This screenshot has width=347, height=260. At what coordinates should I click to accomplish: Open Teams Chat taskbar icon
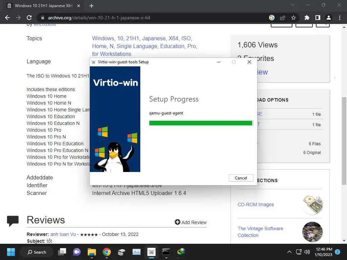77,252
